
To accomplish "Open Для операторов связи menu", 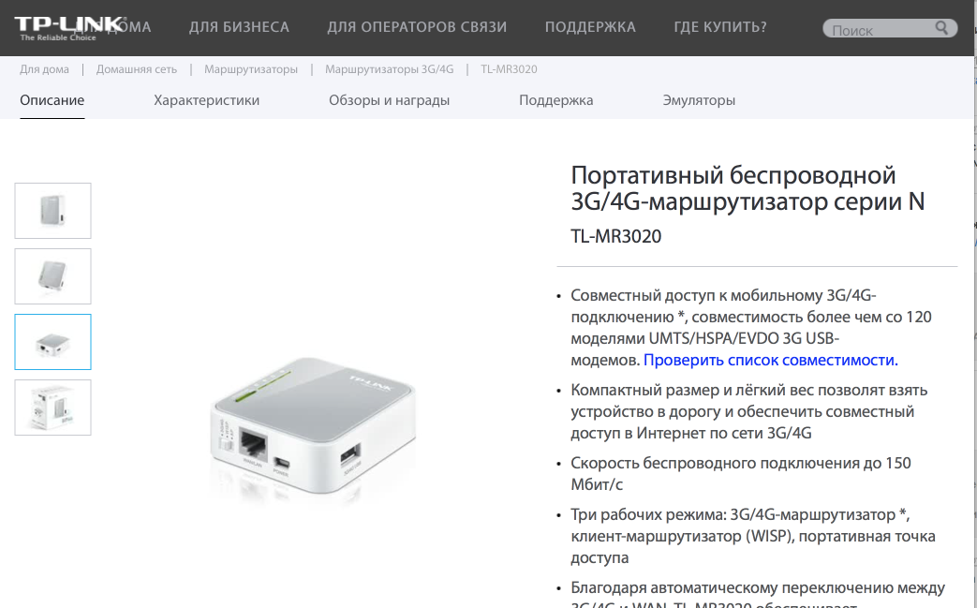I will [x=417, y=27].
